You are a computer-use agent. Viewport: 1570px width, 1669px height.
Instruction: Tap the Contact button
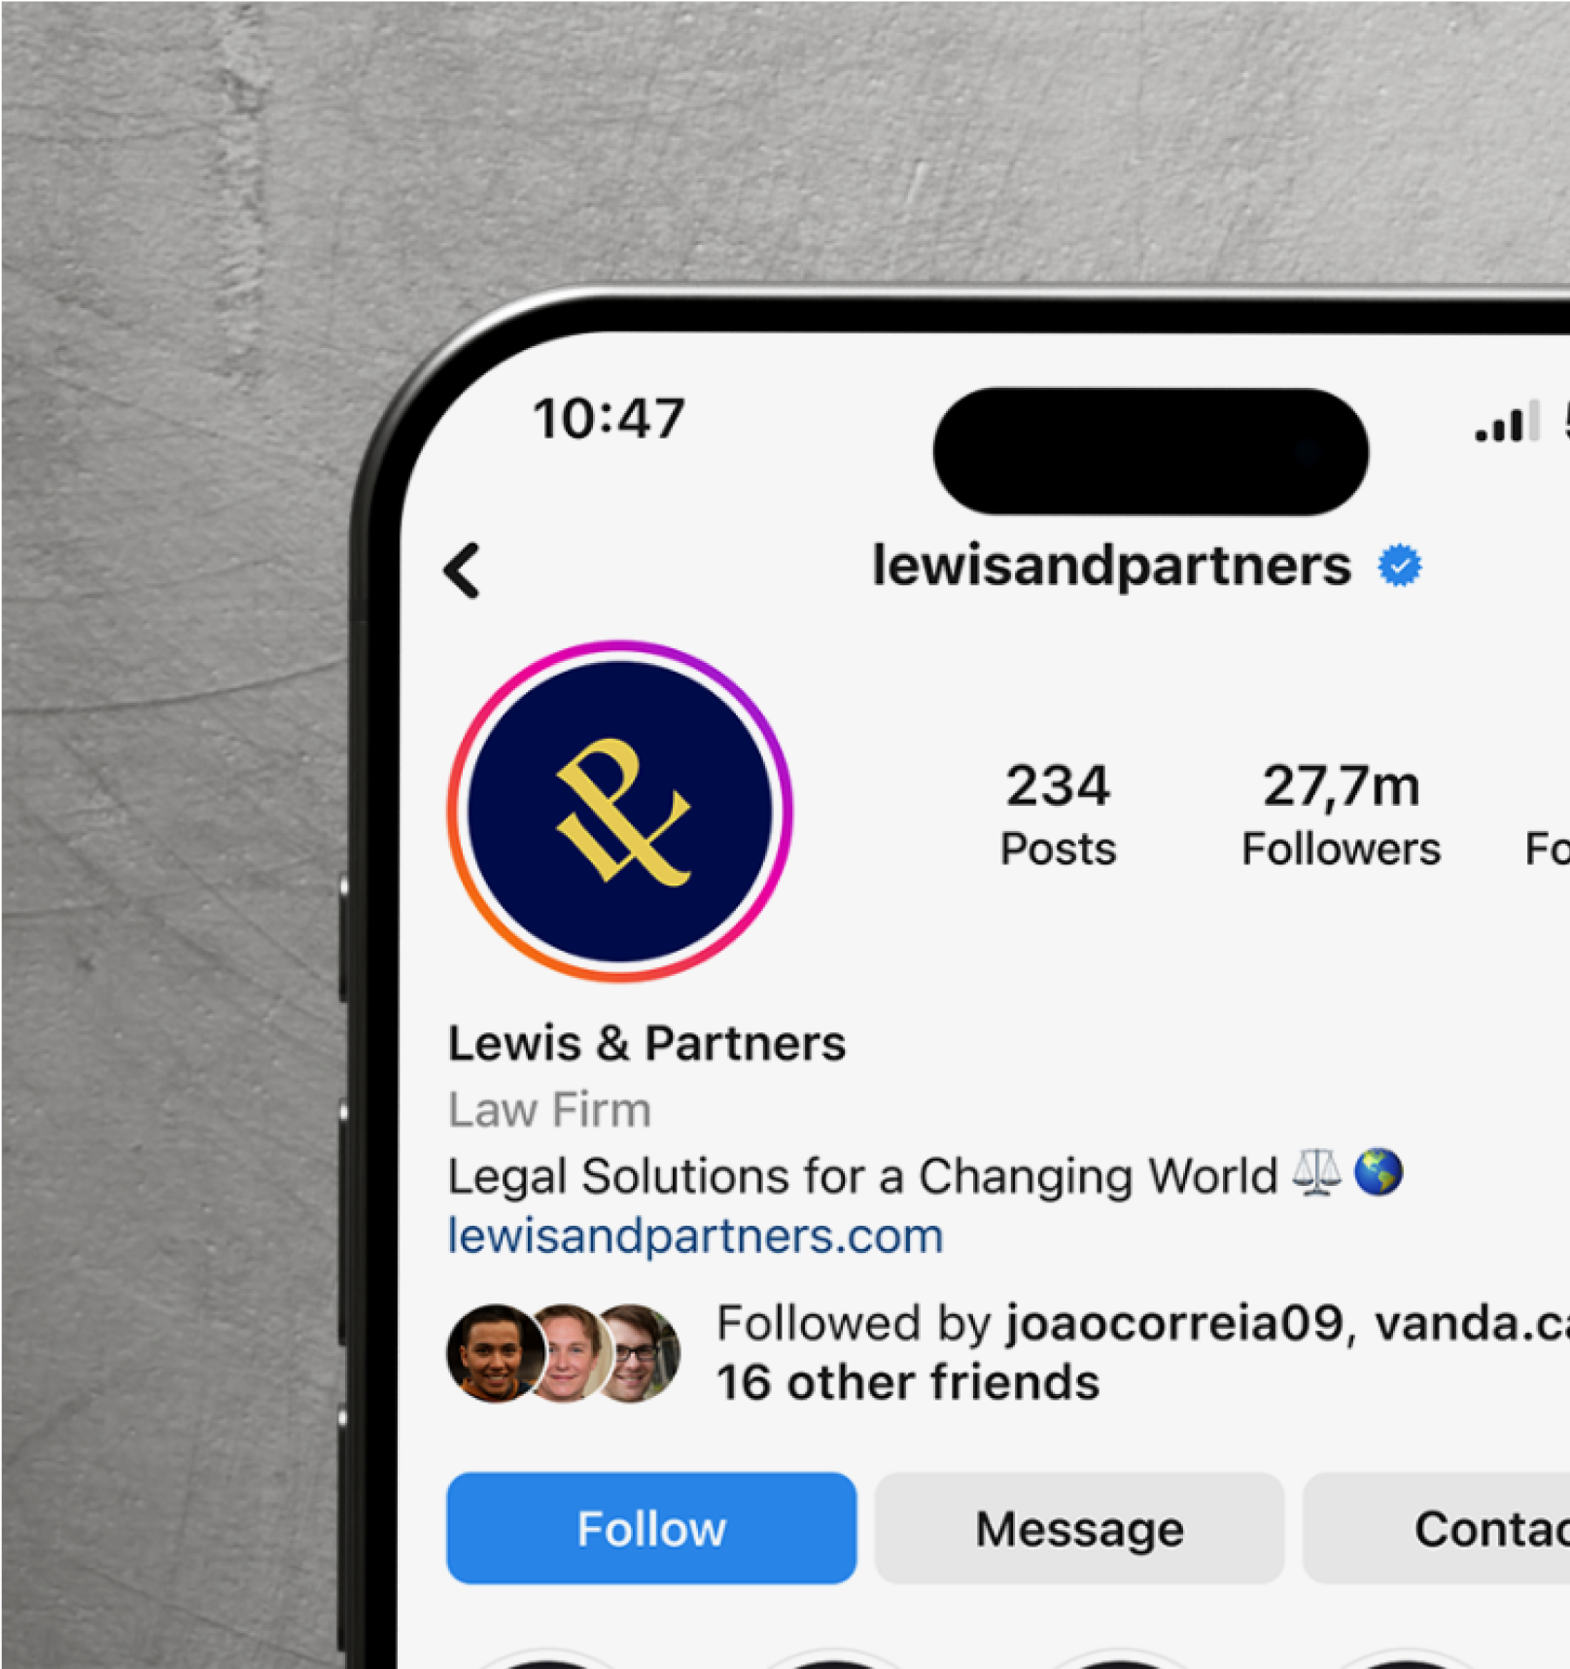(x=1437, y=1528)
